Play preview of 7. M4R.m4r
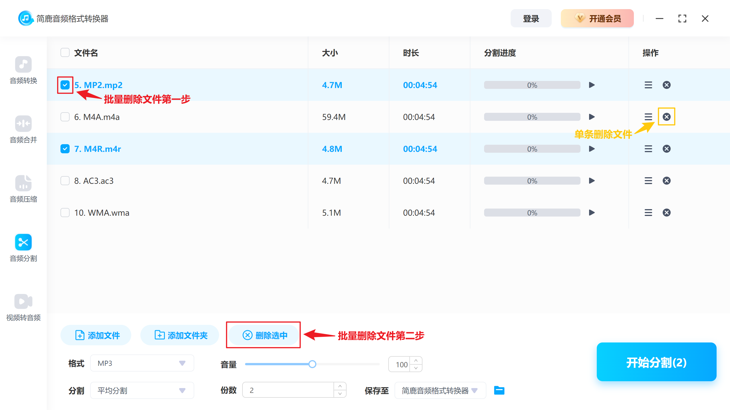 coord(592,149)
